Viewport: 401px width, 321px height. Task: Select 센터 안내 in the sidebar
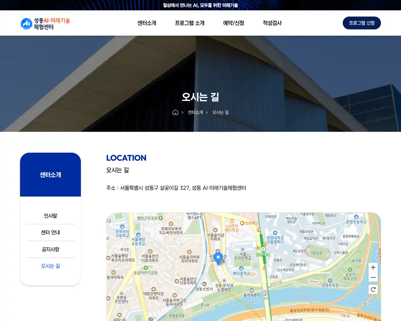(x=50, y=232)
